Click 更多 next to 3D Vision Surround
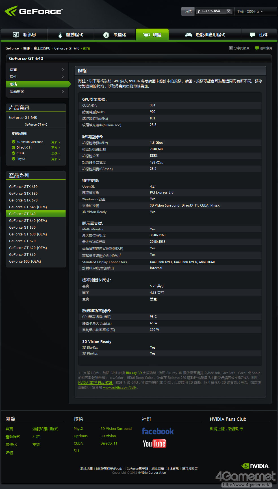 pyautogui.click(x=56, y=142)
